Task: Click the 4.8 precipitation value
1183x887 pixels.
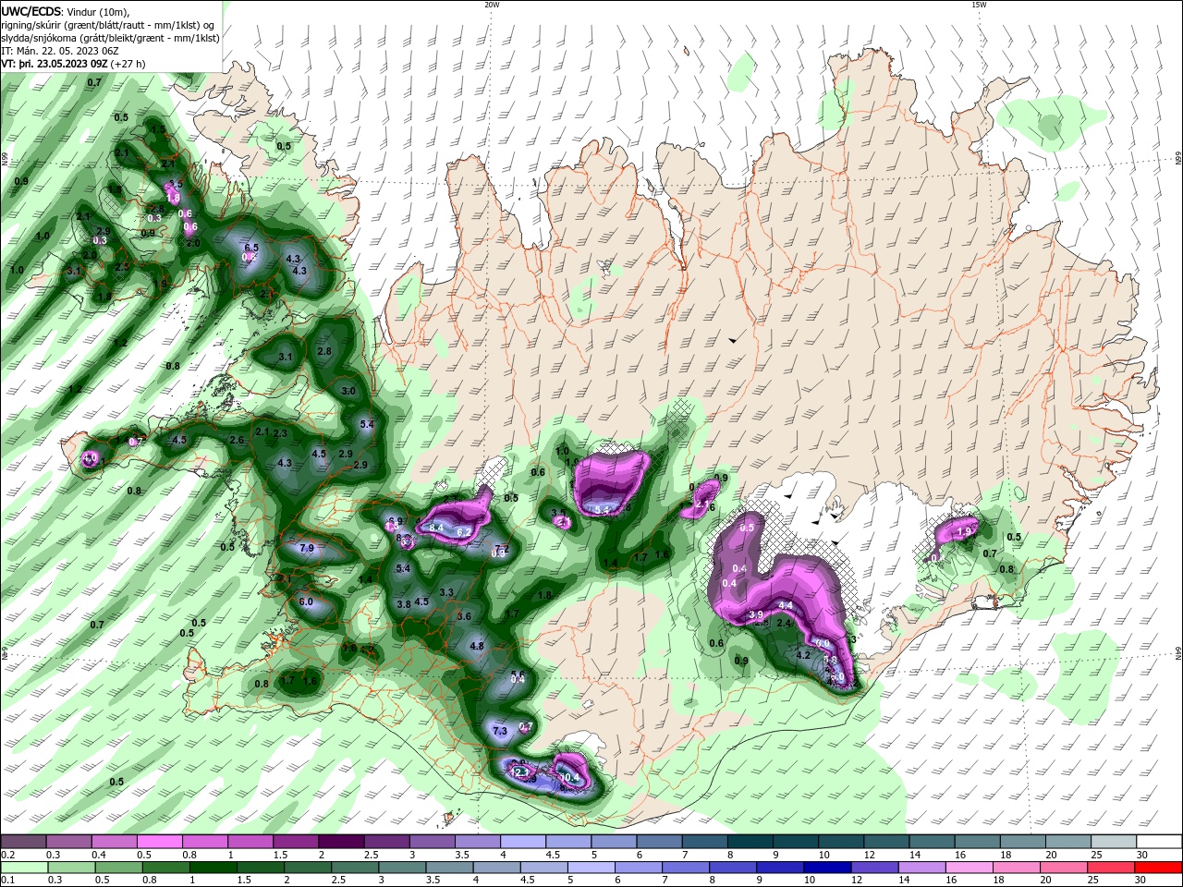Action: pos(477,646)
